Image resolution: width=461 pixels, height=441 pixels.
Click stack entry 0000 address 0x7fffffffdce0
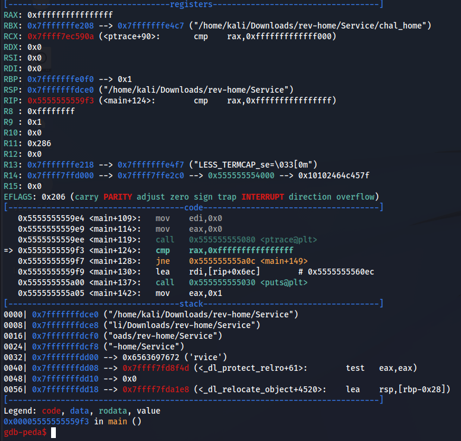click(x=65, y=314)
